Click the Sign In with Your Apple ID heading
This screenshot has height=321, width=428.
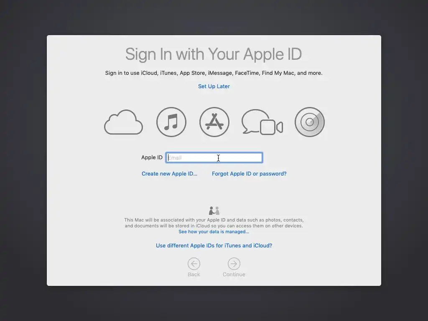click(214, 54)
